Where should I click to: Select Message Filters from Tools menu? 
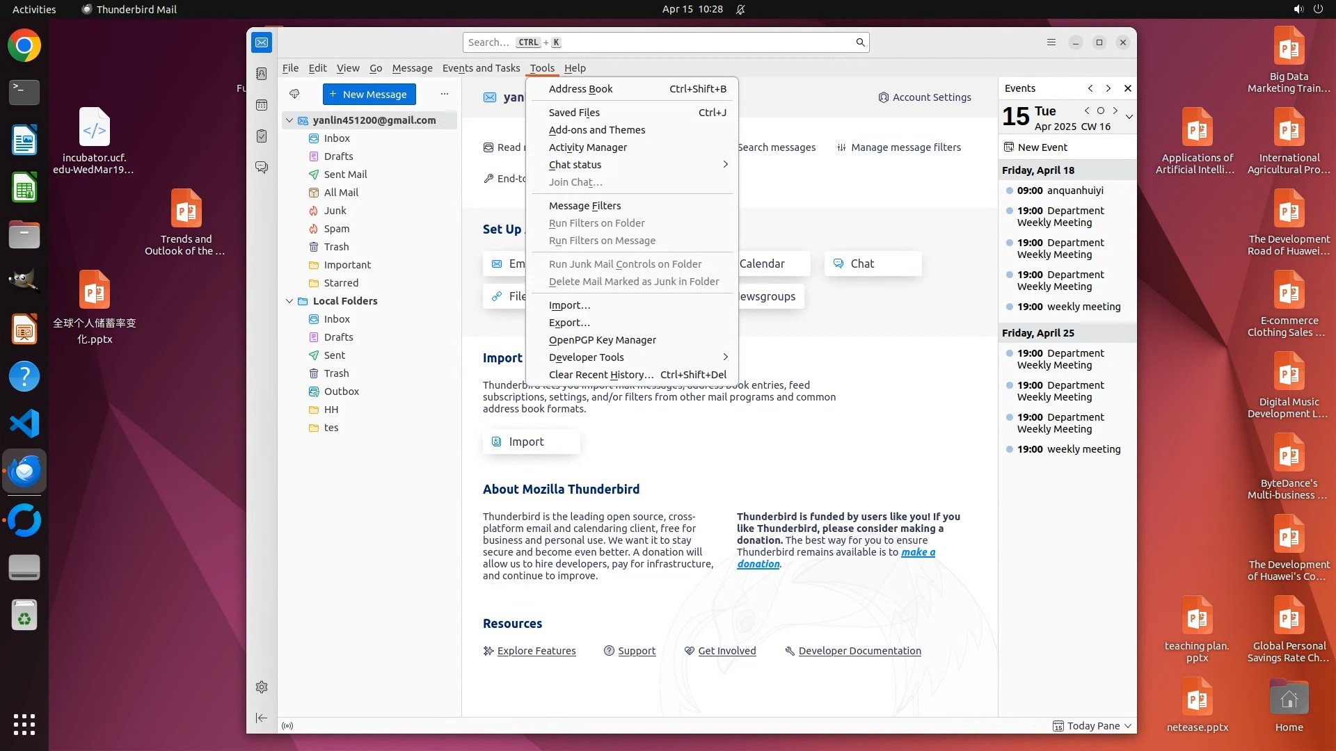[584, 206]
